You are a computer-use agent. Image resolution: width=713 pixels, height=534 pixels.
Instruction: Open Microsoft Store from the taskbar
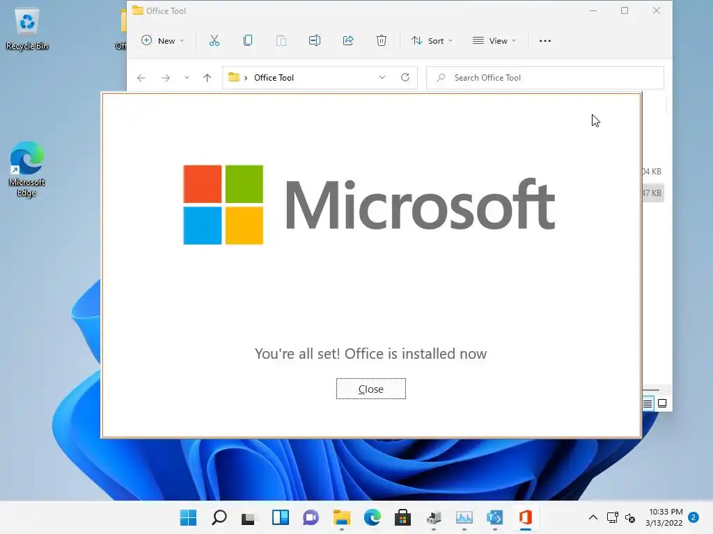(402, 517)
